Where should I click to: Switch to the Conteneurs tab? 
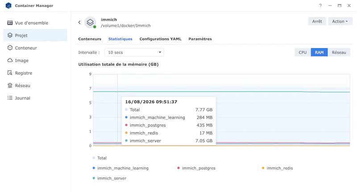pyautogui.click(x=90, y=39)
